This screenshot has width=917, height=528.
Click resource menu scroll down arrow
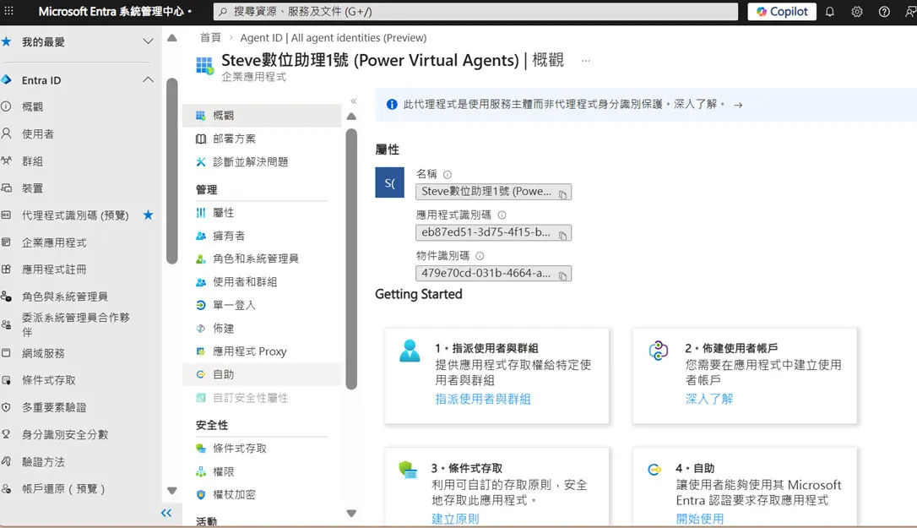351,514
